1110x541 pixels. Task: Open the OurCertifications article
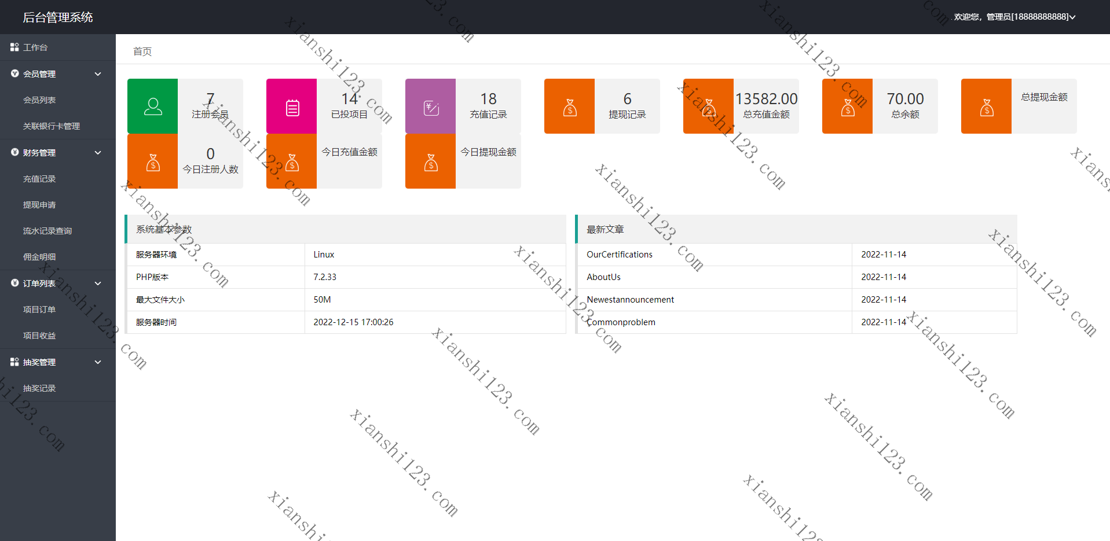click(x=620, y=255)
